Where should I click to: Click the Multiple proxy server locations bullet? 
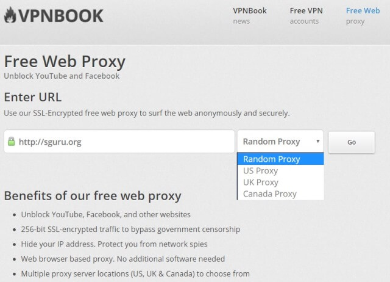(x=135, y=273)
